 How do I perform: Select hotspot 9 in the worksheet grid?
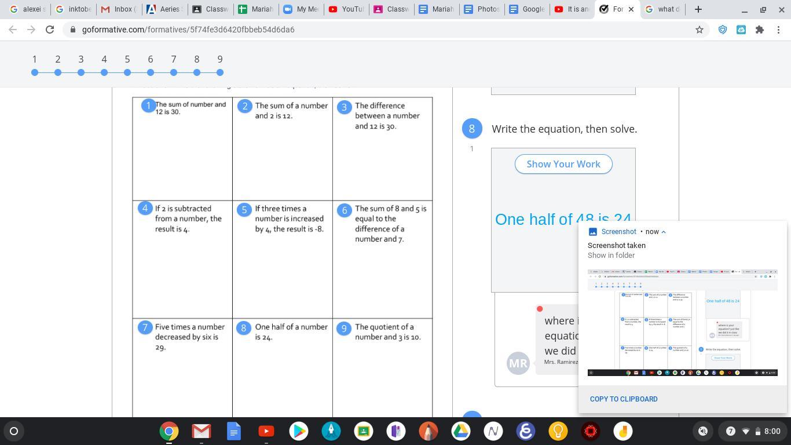coord(344,329)
